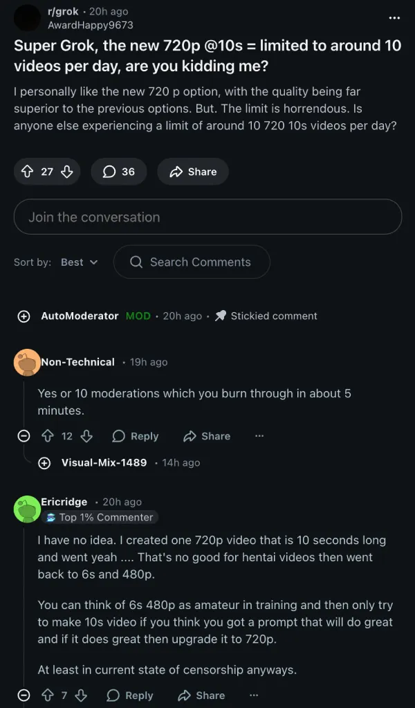Upvote the Super Grok post

[x=28, y=172]
